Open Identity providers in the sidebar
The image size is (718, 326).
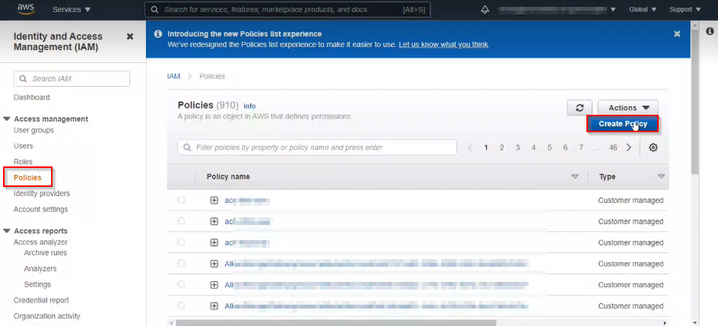coord(42,194)
